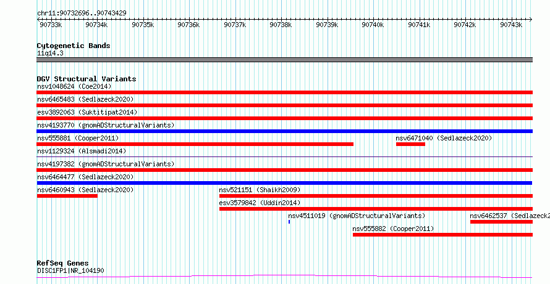Click the 90736k ruler tick label
The height and width of the screenshot is (284, 550).
click(189, 25)
